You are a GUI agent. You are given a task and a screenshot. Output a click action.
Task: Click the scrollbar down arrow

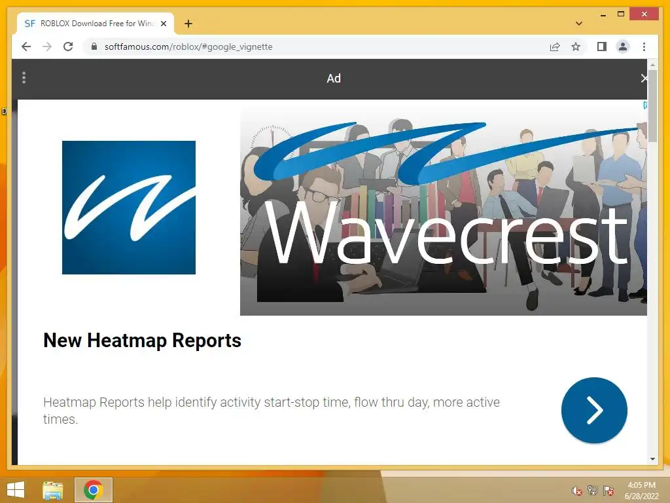coord(652,459)
